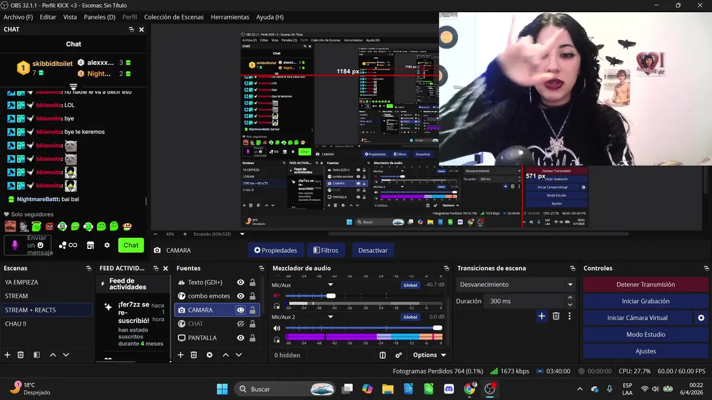Add a scene transition with plus icon
The width and height of the screenshot is (712, 400).
pyautogui.click(x=541, y=316)
